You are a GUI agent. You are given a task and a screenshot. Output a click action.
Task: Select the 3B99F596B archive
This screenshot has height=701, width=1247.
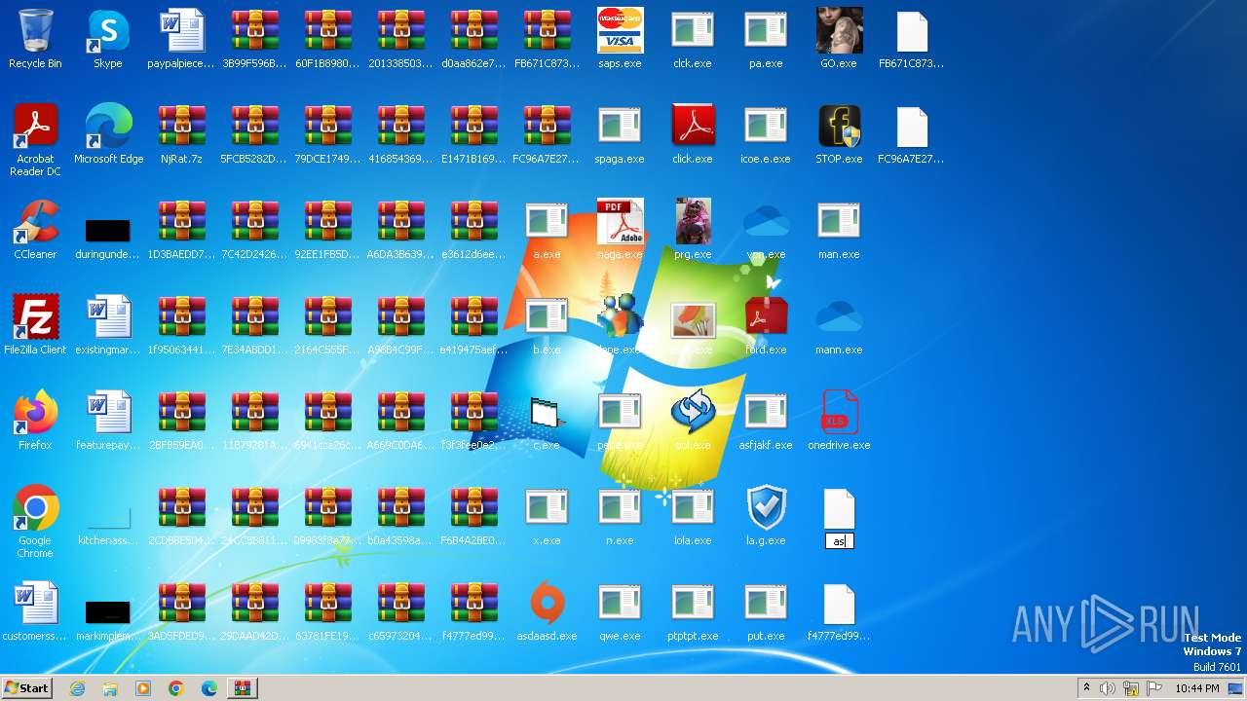[x=254, y=39]
